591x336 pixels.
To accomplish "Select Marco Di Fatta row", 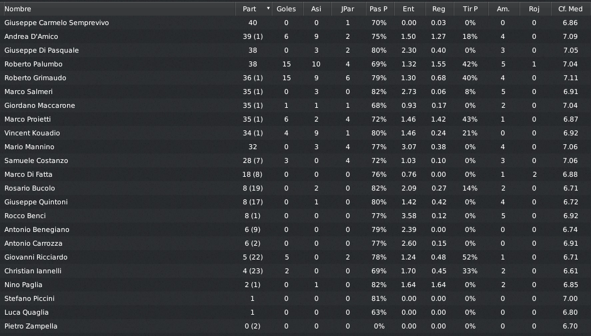I will point(295,174).
